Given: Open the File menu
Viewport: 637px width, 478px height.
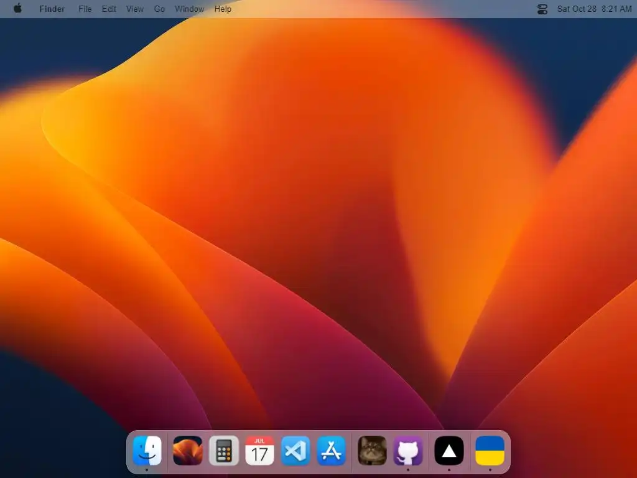Looking at the screenshot, I should click(85, 9).
